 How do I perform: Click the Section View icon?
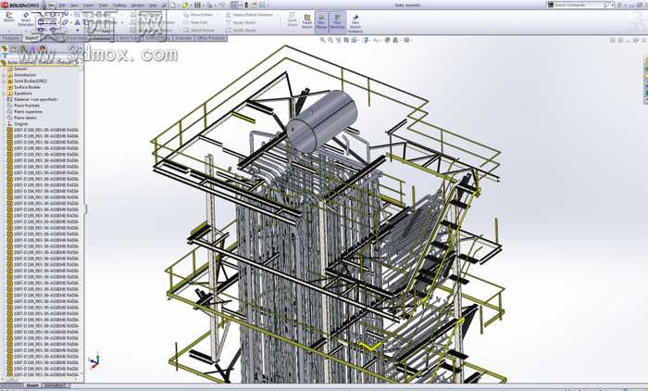click(346, 40)
